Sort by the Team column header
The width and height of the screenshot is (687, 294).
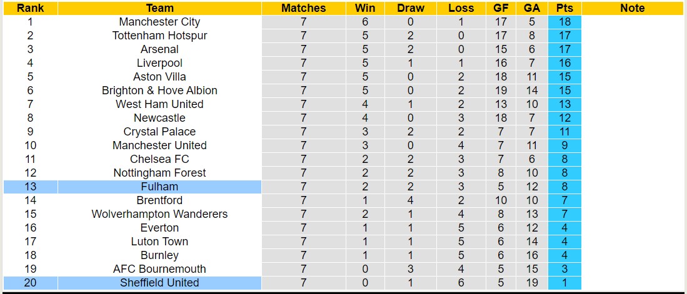point(159,8)
